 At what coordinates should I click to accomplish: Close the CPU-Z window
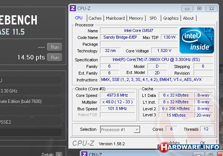(x=211, y=9)
